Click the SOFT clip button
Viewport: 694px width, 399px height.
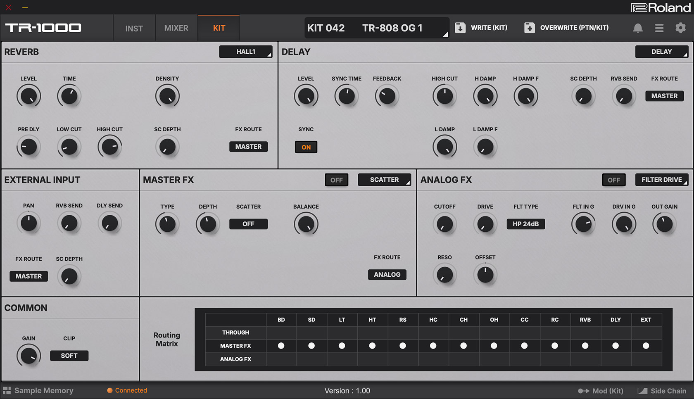(x=69, y=356)
